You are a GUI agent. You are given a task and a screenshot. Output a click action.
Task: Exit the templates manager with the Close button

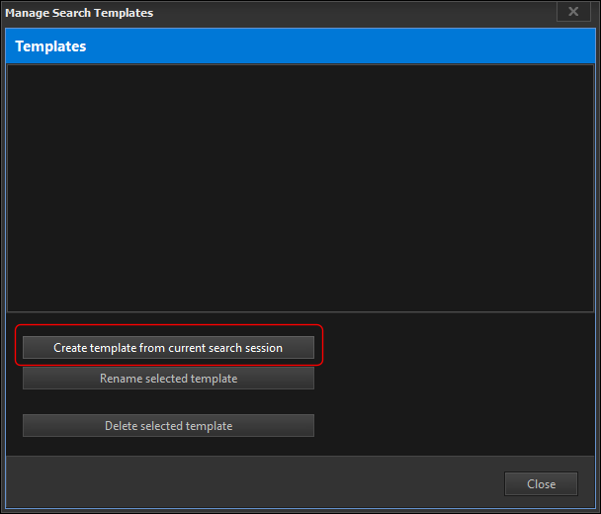tap(541, 484)
